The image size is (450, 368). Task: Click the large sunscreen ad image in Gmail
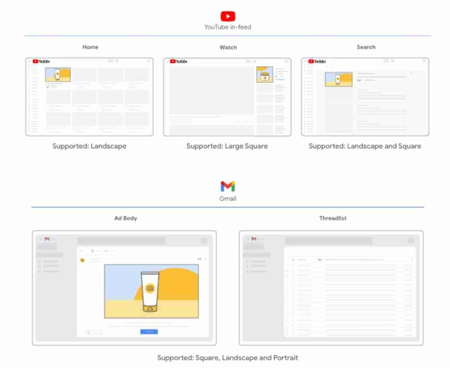coord(151,291)
